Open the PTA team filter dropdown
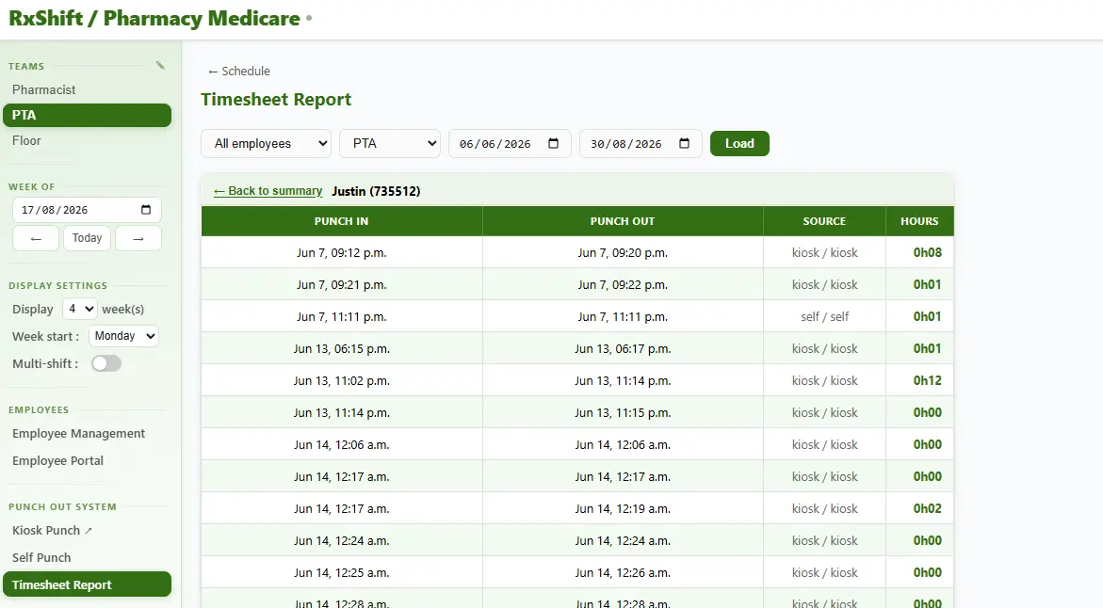Screen dimensions: 1103x608 click(390, 143)
